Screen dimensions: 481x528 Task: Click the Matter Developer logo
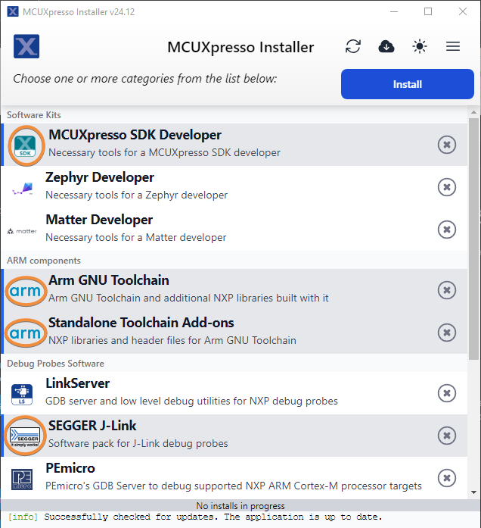pos(22,231)
